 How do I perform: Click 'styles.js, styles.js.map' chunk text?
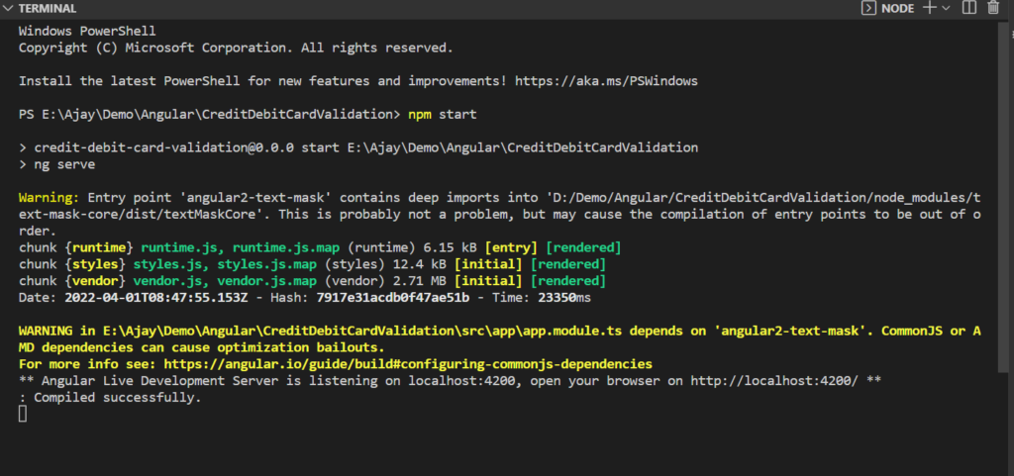(x=225, y=264)
